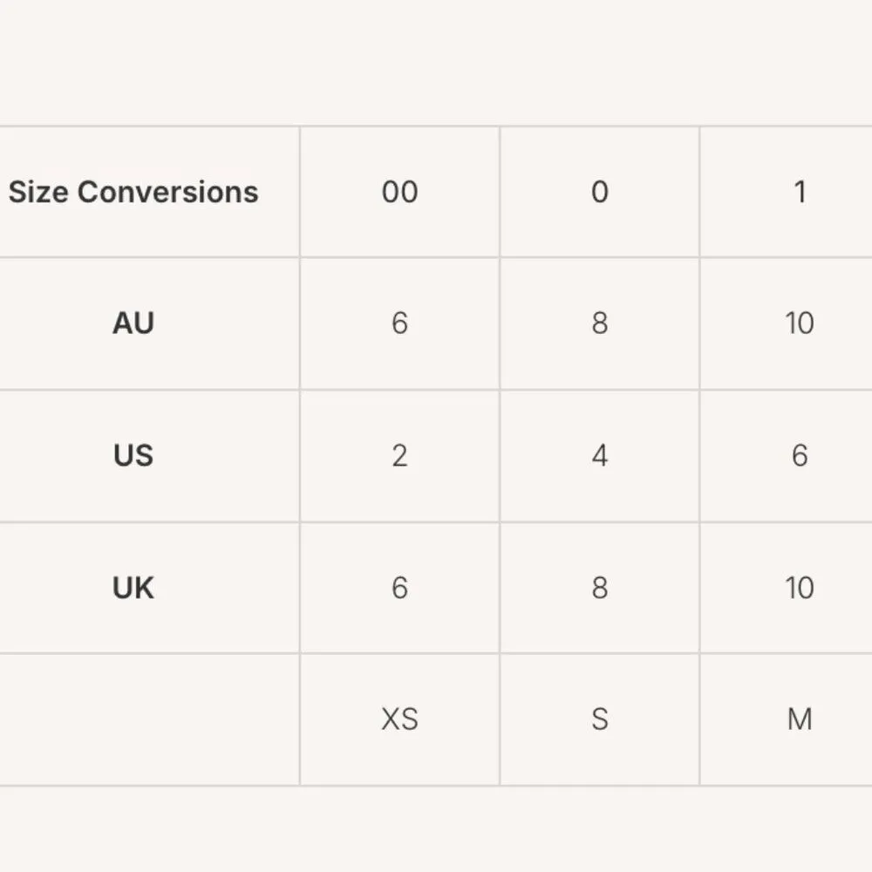Select the value 6 in the US row
This screenshot has height=872, width=872.
point(799,455)
